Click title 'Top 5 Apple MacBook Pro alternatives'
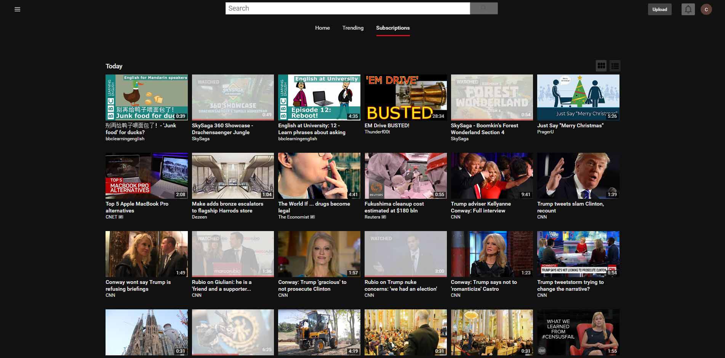Viewport: 725px width, 358px height. [137, 207]
